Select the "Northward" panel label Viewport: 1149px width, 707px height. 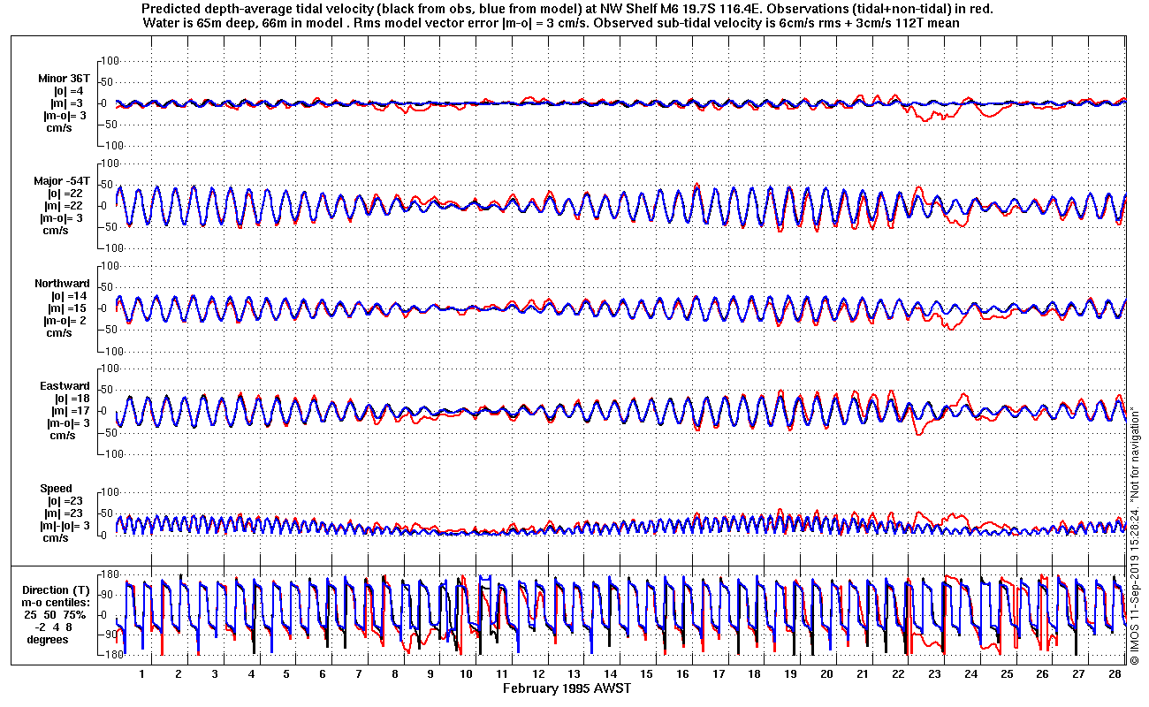[x=62, y=284]
